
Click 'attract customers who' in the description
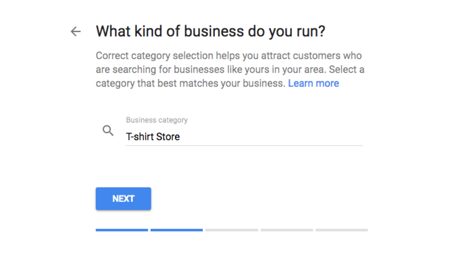311,55
